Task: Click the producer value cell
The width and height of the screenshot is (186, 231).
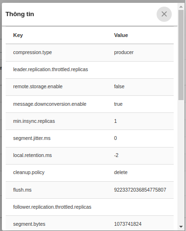Action: (x=124, y=52)
